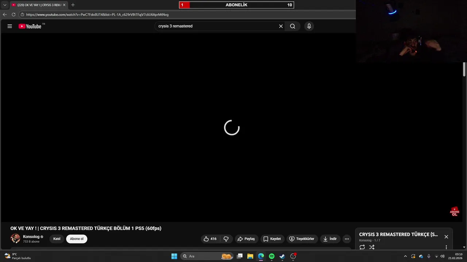Go back with the browser back arrow

(x=5, y=15)
